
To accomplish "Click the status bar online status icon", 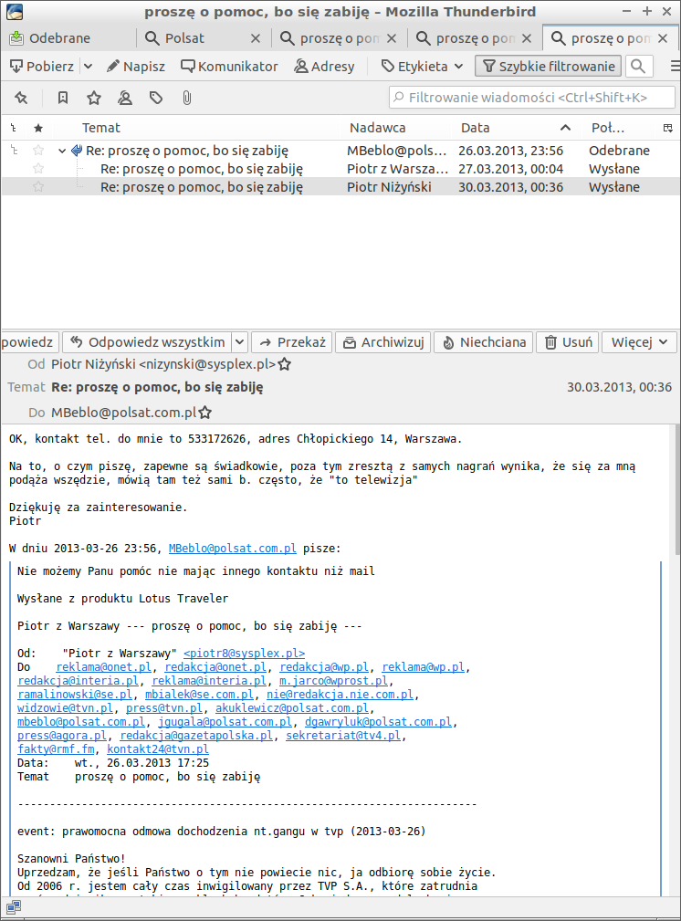I will (14, 907).
